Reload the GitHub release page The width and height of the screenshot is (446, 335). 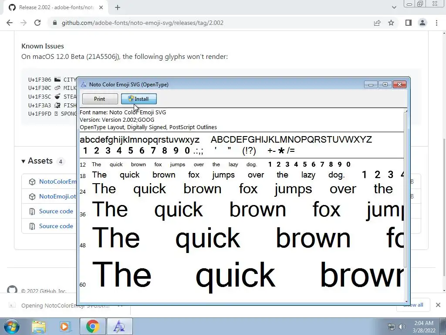[x=37, y=23]
